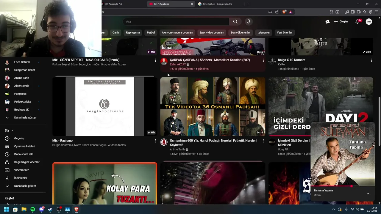Select Yeni öneriler chip
The width and height of the screenshot is (381, 214).
point(285,32)
